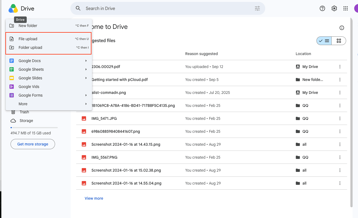Viewport: 358px width, 218px height.
Task: Switch to list layout view
Action: [324, 41]
